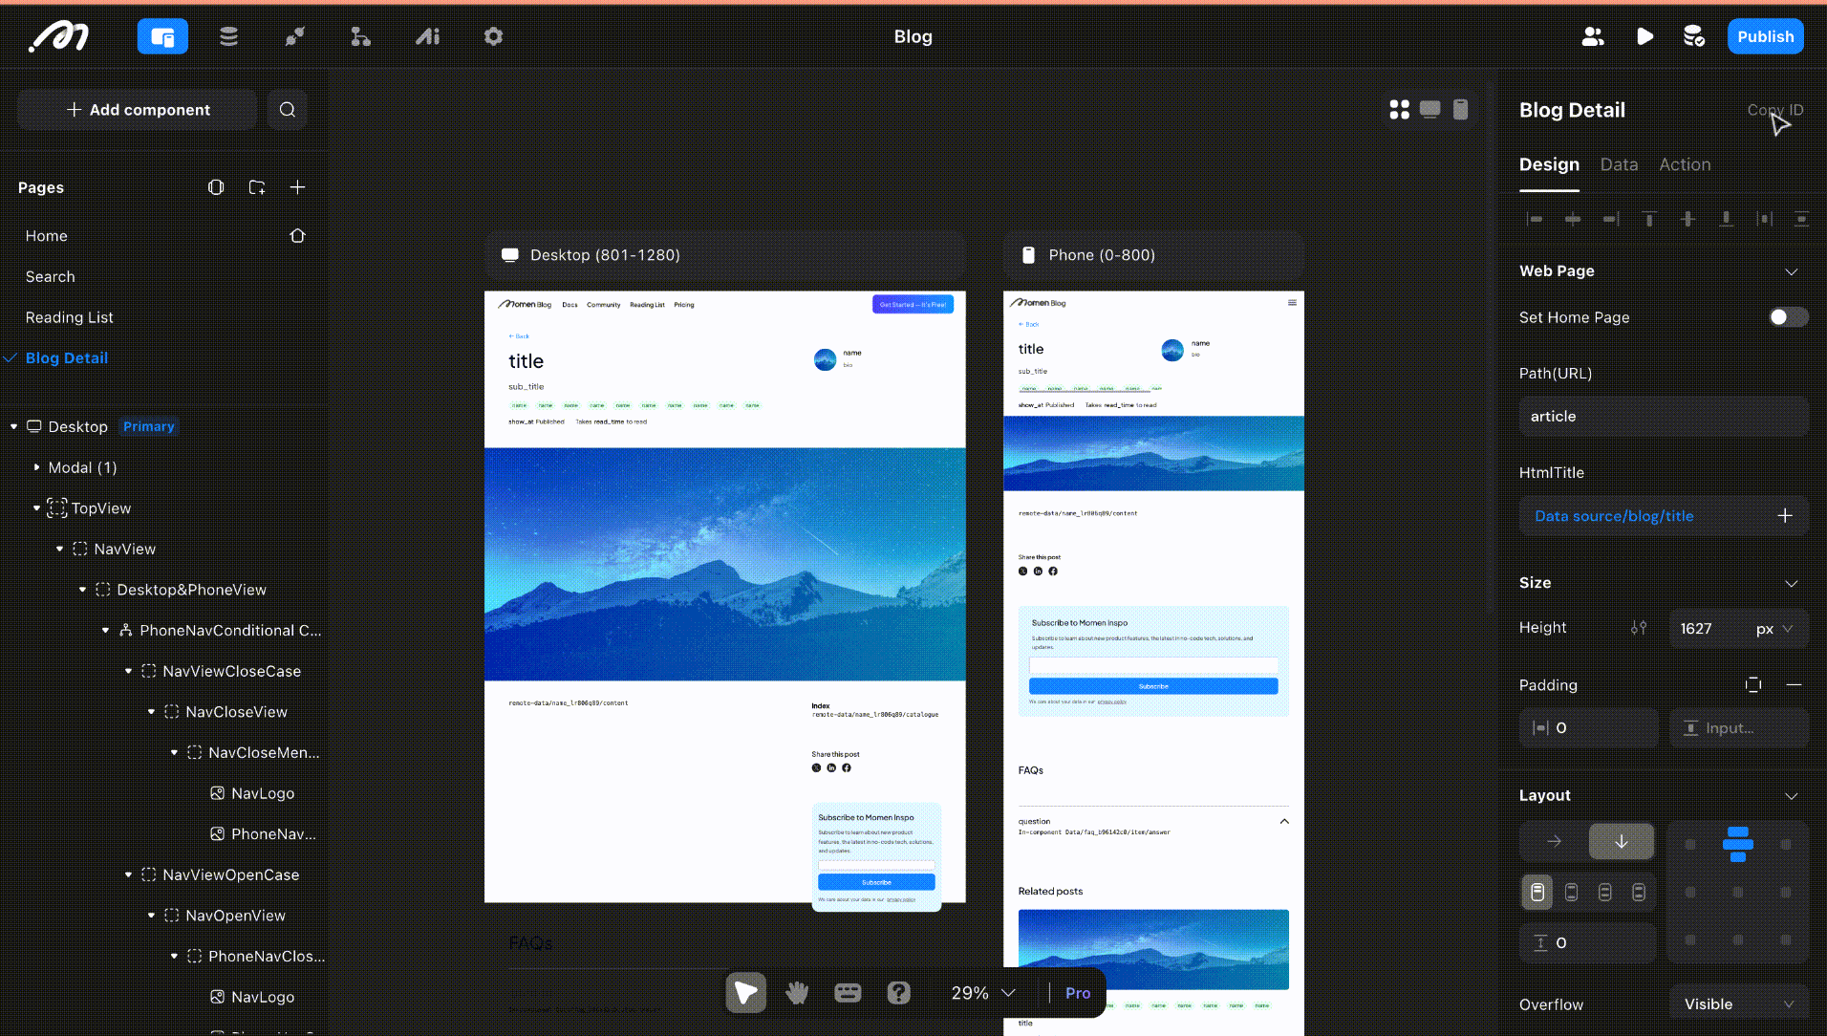Open the Reading List page

(x=69, y=317)
